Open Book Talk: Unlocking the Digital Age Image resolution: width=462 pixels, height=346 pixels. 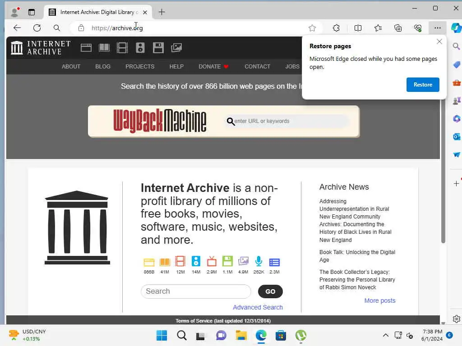[357, 256]
